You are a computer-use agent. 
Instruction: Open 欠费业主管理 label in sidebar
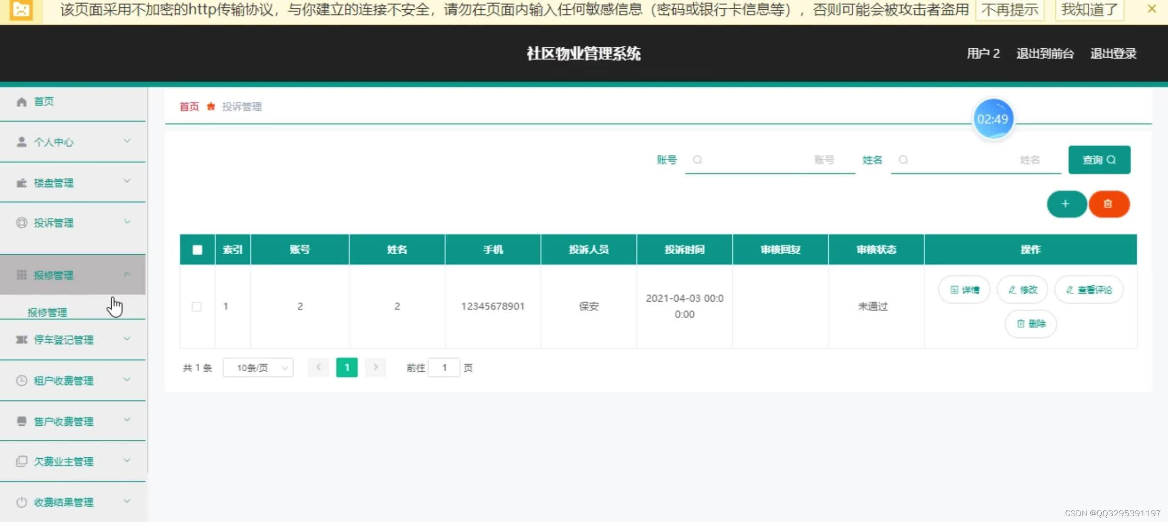pos(63,462)
